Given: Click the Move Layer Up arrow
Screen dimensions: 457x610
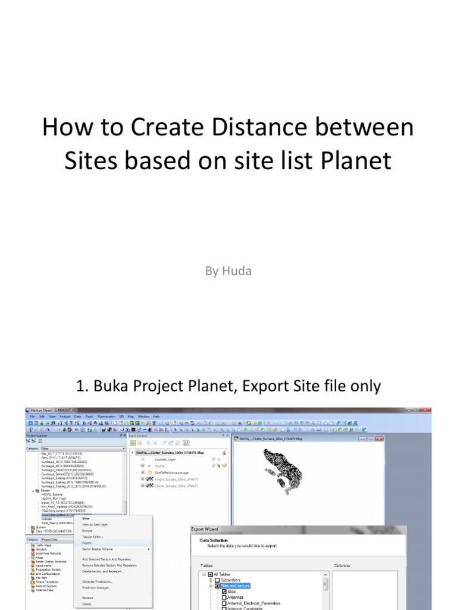Looking at the screenshot, I should pos(148,443).
